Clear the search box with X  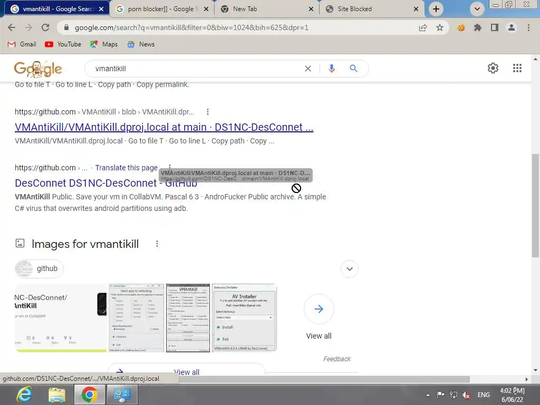308,69
